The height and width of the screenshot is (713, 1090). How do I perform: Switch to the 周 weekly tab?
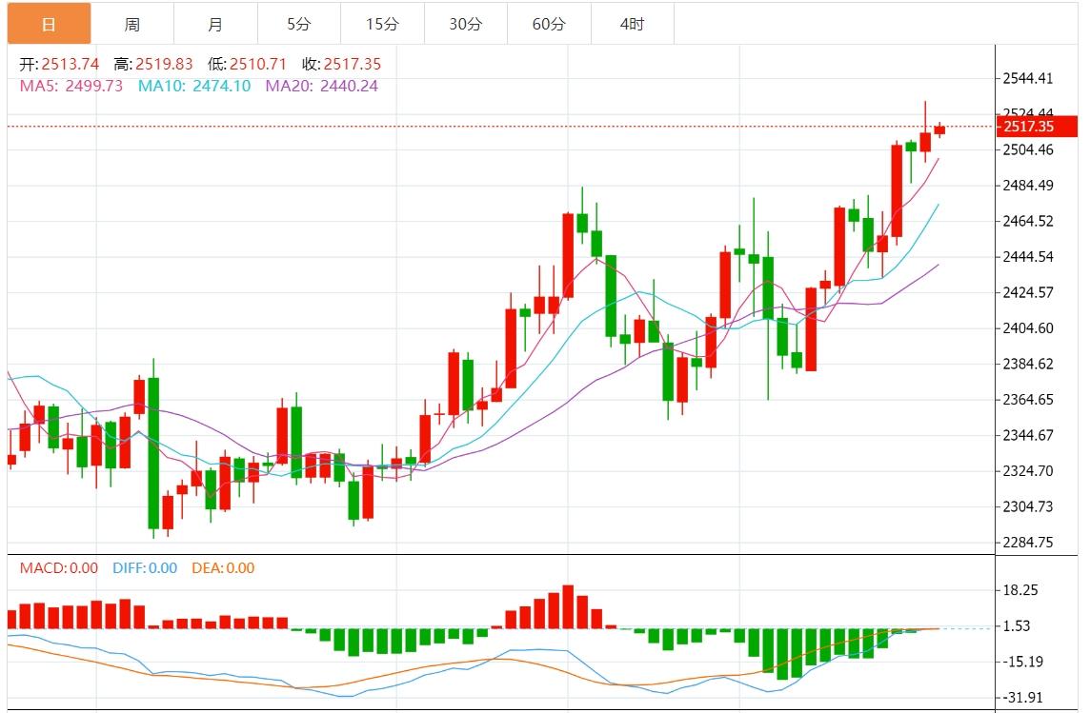[132, 25]
